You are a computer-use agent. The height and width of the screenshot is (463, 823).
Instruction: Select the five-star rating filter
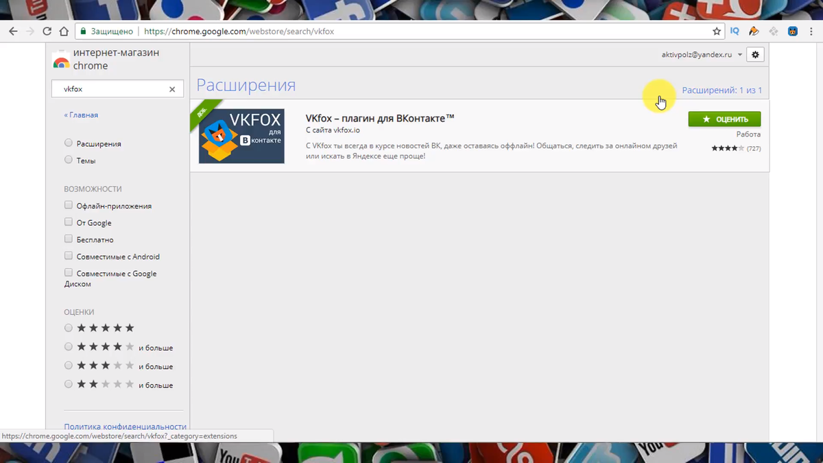coord(68,328)
